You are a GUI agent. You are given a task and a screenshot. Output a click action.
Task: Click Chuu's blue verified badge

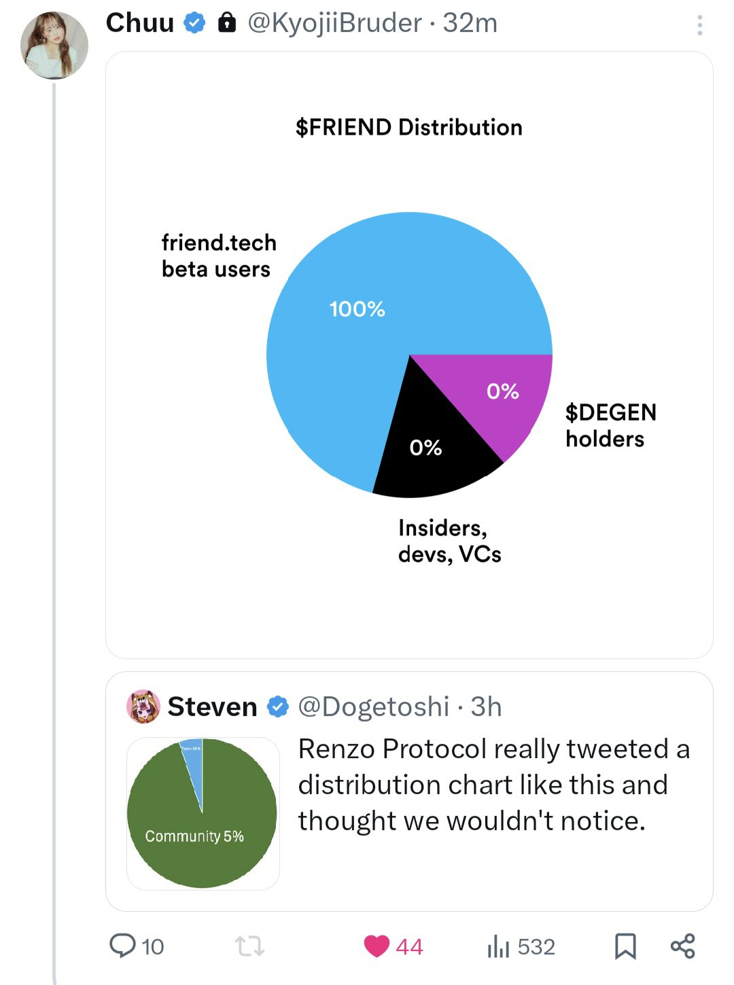tap(195, 23)
